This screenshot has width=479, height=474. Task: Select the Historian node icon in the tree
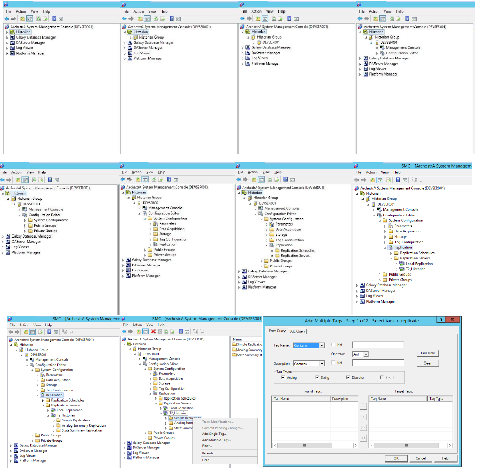[12, 32]
